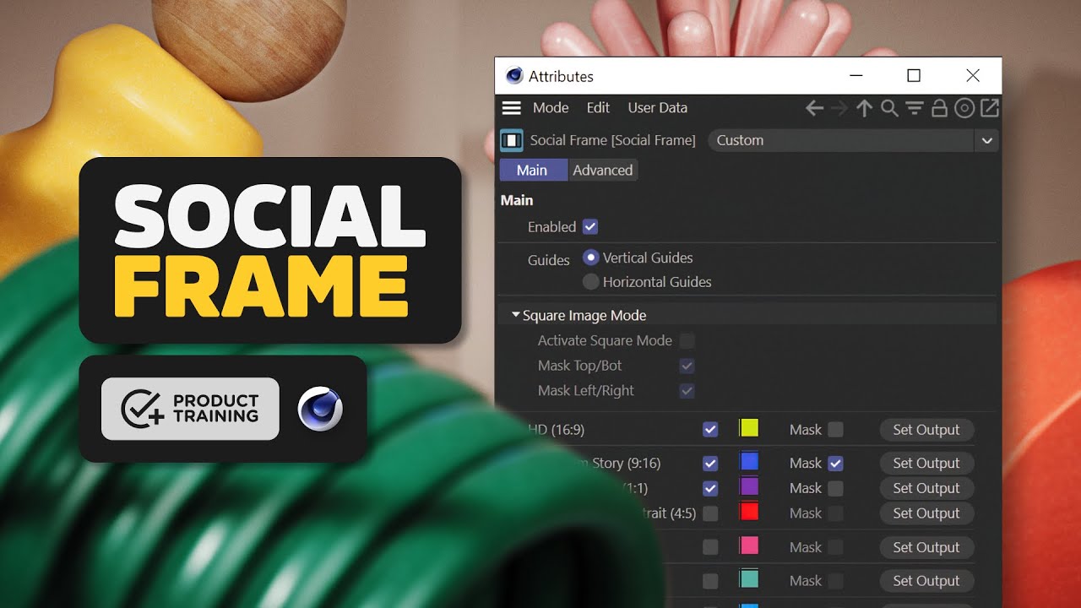This screenshot has width=1081, height=608.
Task: Toggle Mask Top/Bot checkbox
Action: click(687, 366)
